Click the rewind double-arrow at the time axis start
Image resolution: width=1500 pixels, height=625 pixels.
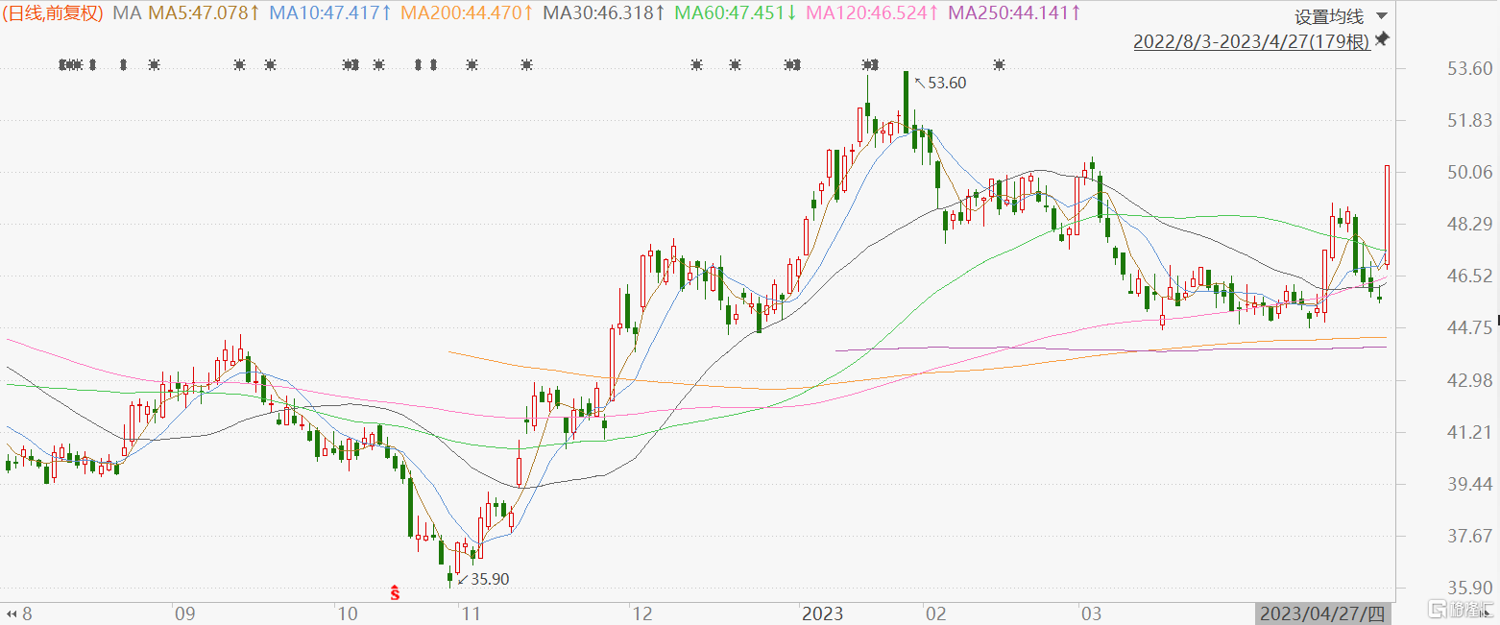12,613
